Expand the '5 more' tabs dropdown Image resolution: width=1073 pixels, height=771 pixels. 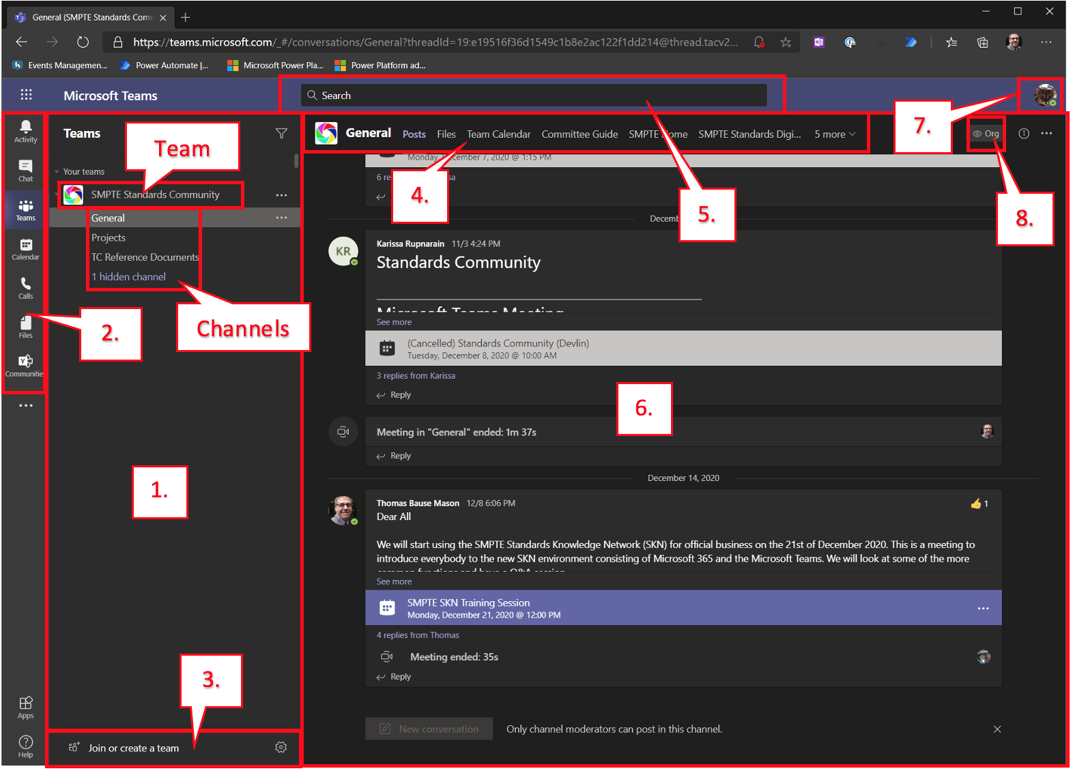pyautogui.click(x=834, y=134)
